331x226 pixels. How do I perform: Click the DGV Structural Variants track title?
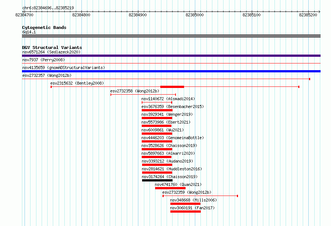tap(52, 48)
